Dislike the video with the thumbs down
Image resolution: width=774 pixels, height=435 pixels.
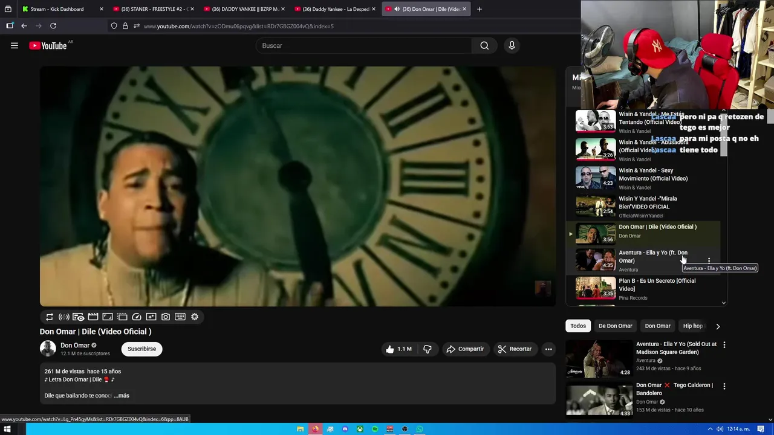428,349
